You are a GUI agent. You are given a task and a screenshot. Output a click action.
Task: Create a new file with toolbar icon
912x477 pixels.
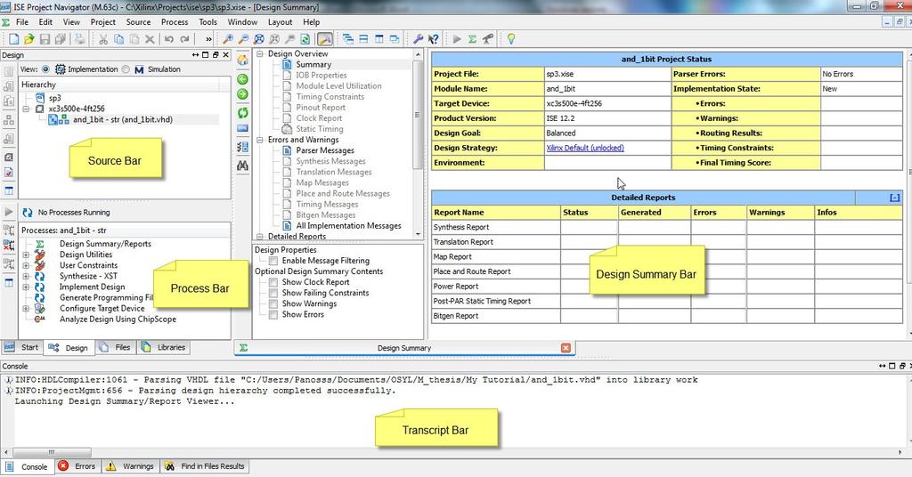pyautogui.click(x=14, y=39)
